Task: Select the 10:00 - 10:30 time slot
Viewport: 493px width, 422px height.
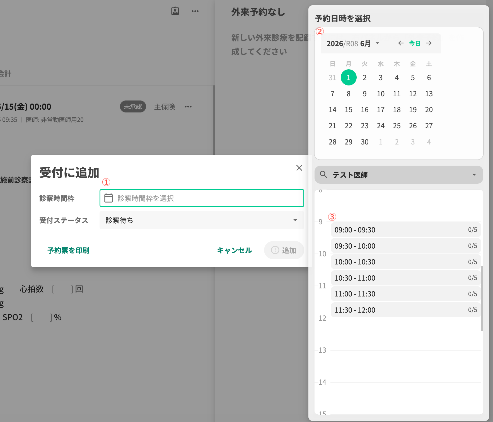Action: tap(406, 262)
